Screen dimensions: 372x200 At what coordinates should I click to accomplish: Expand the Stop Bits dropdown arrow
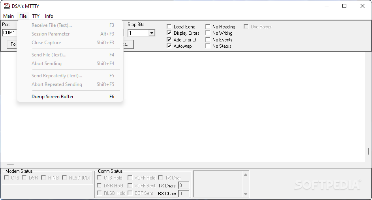coord(152,33)
